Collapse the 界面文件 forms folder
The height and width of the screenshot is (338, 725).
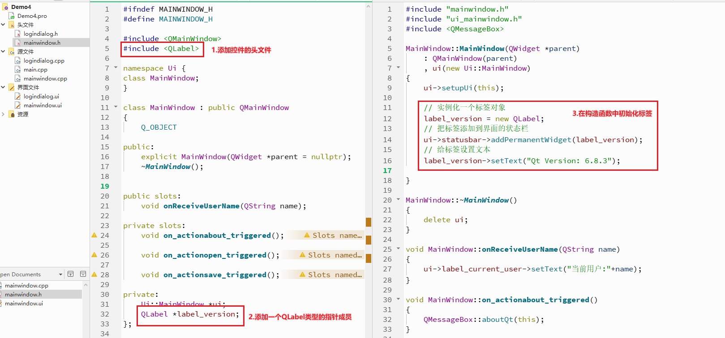(3, 87)
